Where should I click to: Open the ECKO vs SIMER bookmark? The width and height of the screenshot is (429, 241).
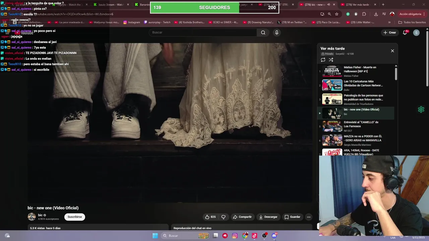pos(223,22)
